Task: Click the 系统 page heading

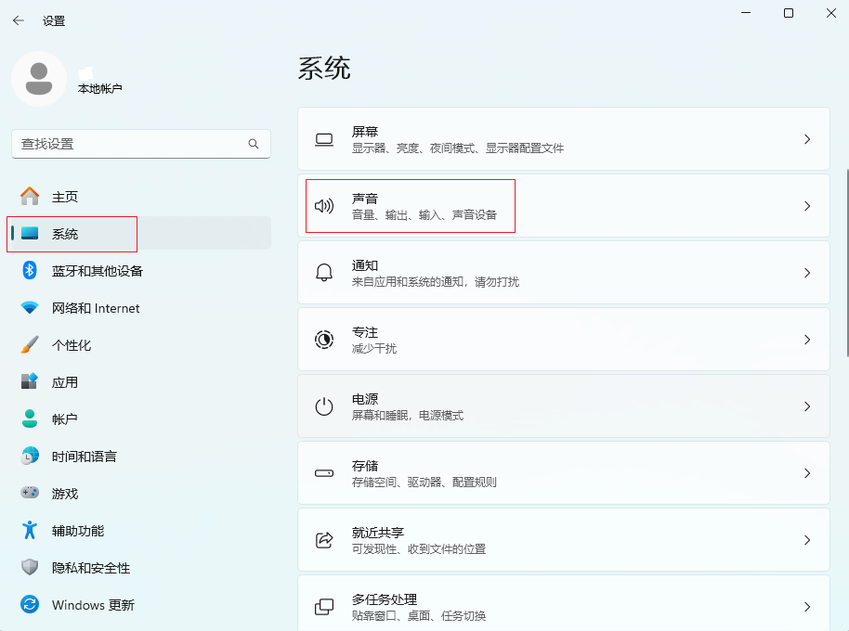Action: [324, 69]
